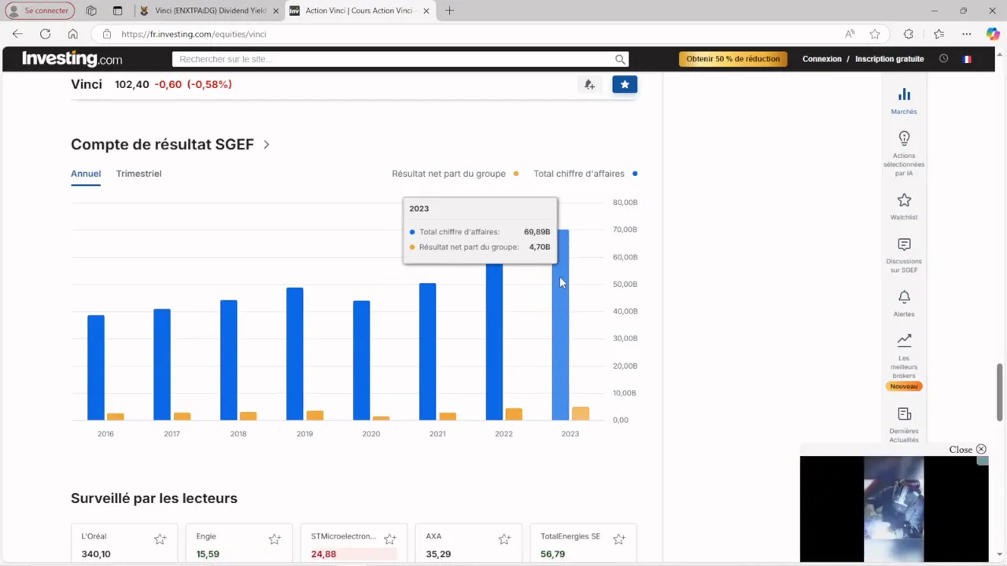
Task: Click the browser address bar URL
Action: [x=194, y=34]
